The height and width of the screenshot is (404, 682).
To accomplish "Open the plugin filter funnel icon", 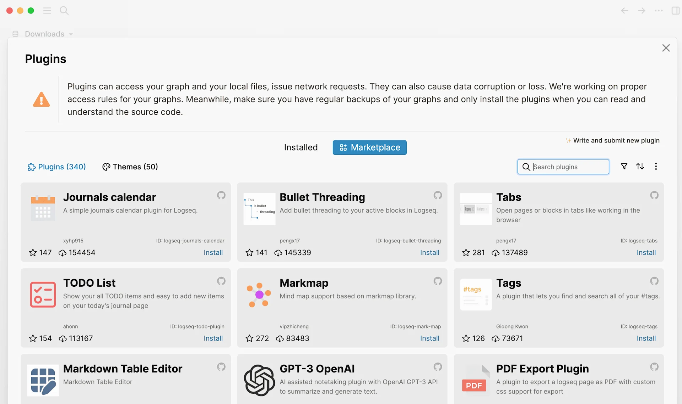I will point(624,167).
